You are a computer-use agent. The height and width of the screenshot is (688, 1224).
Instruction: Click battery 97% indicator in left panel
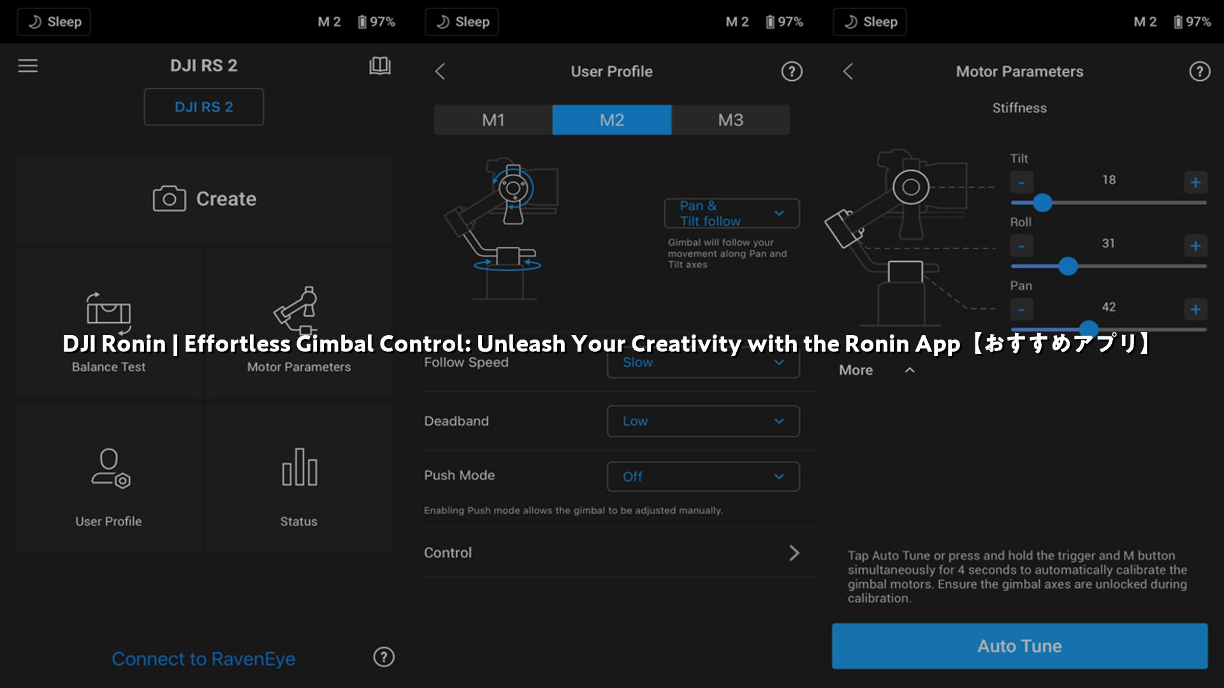point(376,22)
